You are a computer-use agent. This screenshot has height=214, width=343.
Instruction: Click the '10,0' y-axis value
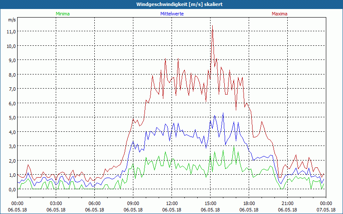(x=12, y=46)
